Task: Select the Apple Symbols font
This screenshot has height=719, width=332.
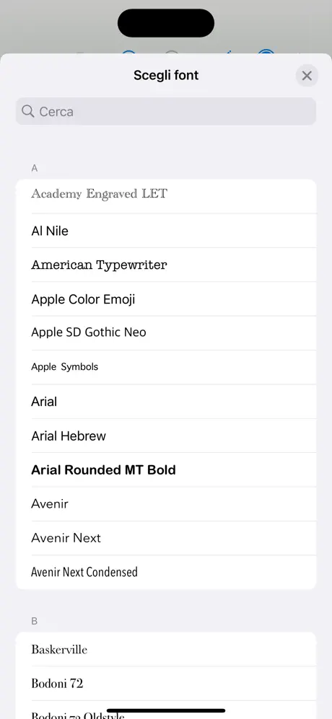Action: tap(166, 367)
